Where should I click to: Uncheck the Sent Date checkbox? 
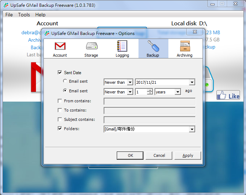pyautogui.click(x=60, y=72)
